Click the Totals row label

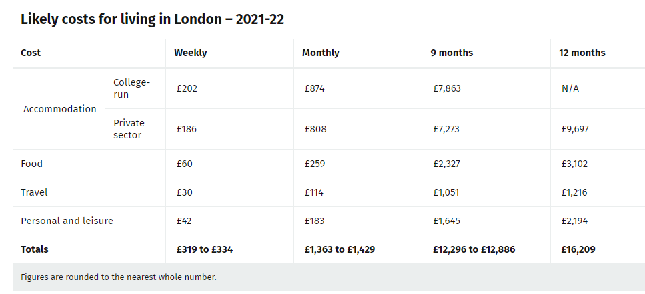click(35, 249)
